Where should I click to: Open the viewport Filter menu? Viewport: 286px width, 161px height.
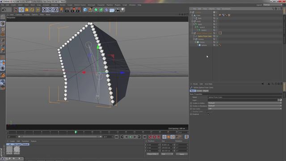42,14
